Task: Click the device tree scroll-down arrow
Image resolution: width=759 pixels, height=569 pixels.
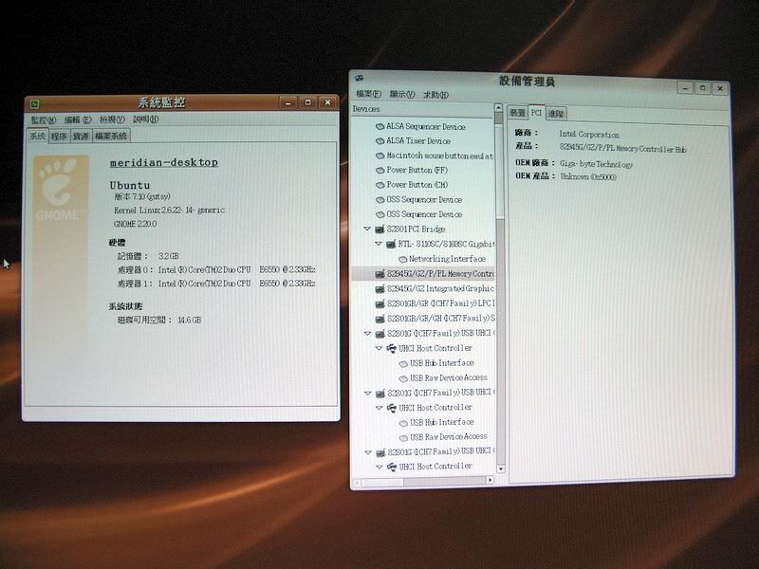Action: [501, 468]
